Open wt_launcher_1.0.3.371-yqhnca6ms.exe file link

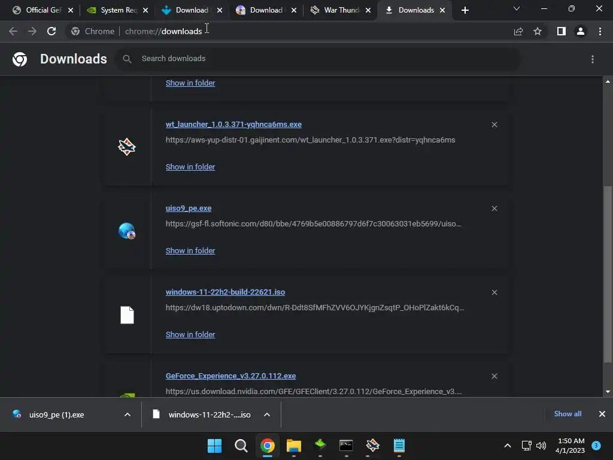pos(233,125)
